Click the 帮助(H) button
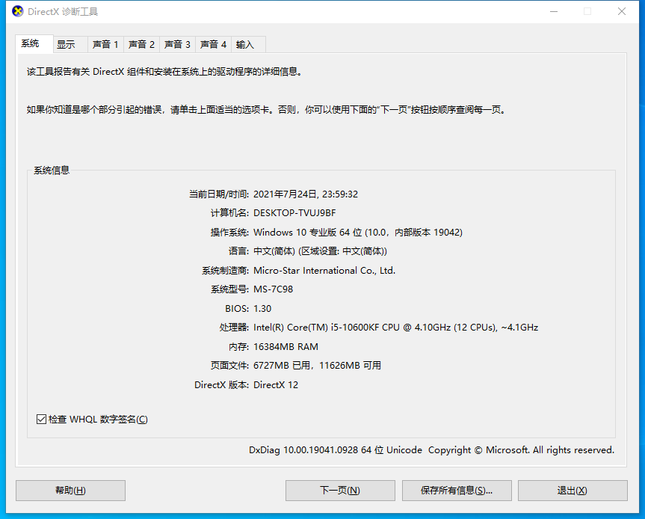The height and width of the screenshot is (519, 645). [x=70, y=490]
